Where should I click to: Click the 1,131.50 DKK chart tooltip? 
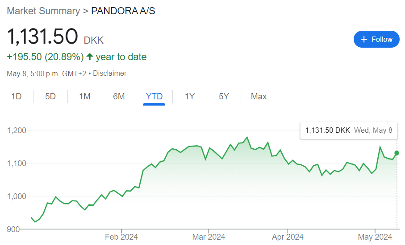pos(348,131)
